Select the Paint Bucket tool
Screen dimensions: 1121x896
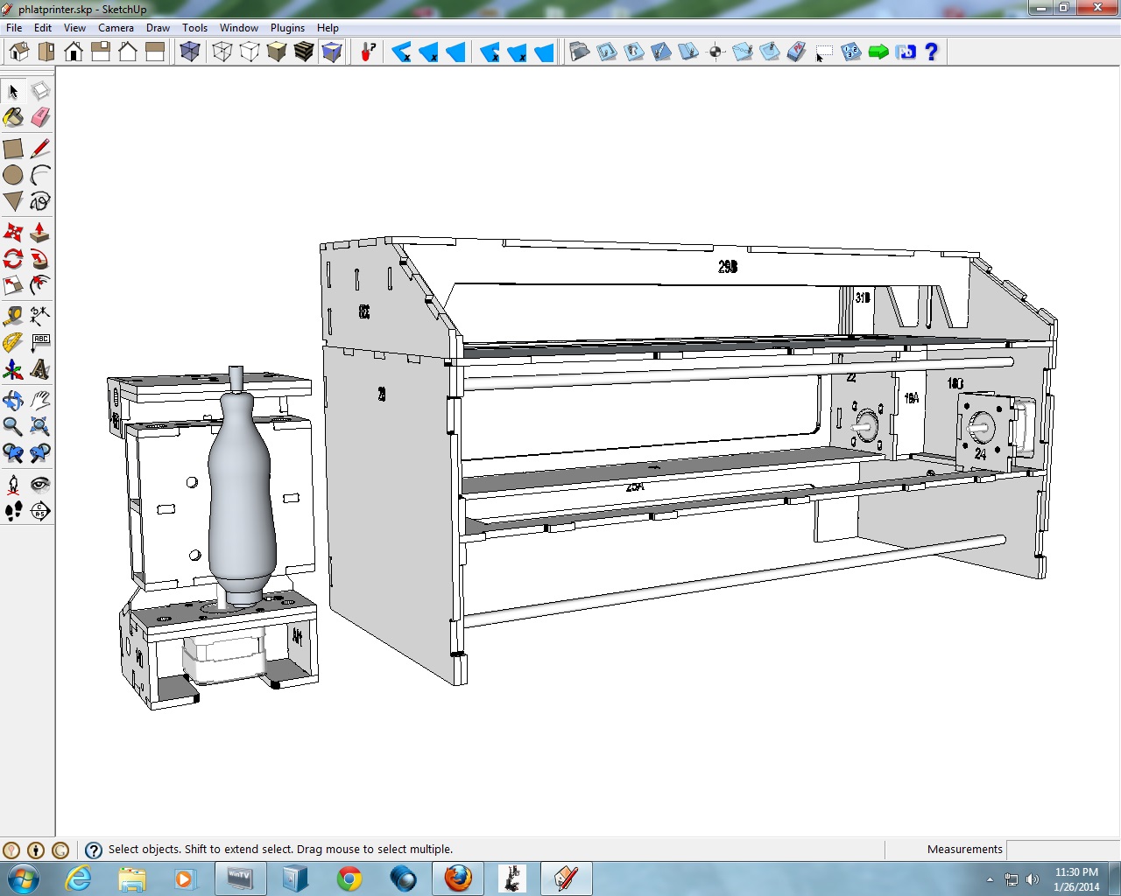pos(13,117)
